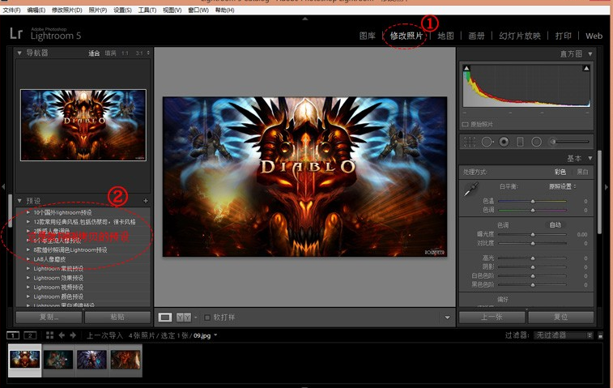
Task: Click 自动 auto tone button
Action: click(x=556, y=225)
